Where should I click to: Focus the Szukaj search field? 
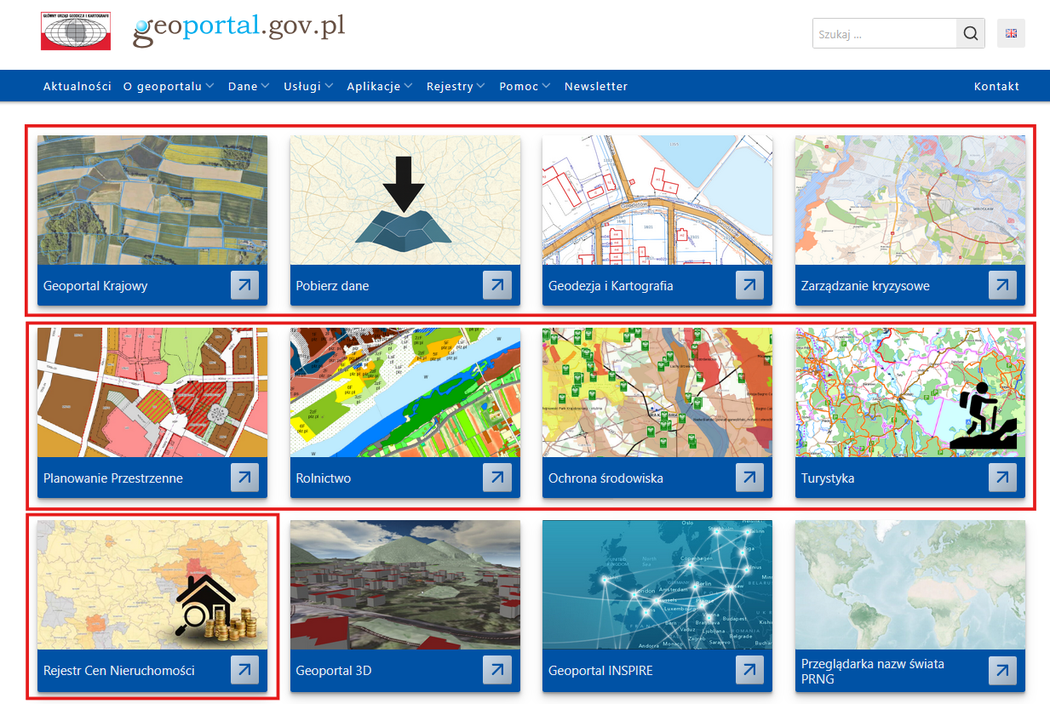pos(885,33)
